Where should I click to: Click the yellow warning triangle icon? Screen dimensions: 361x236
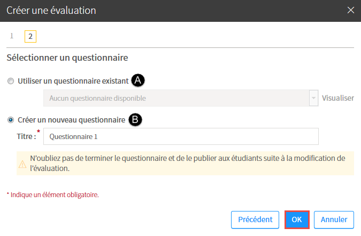22,164
